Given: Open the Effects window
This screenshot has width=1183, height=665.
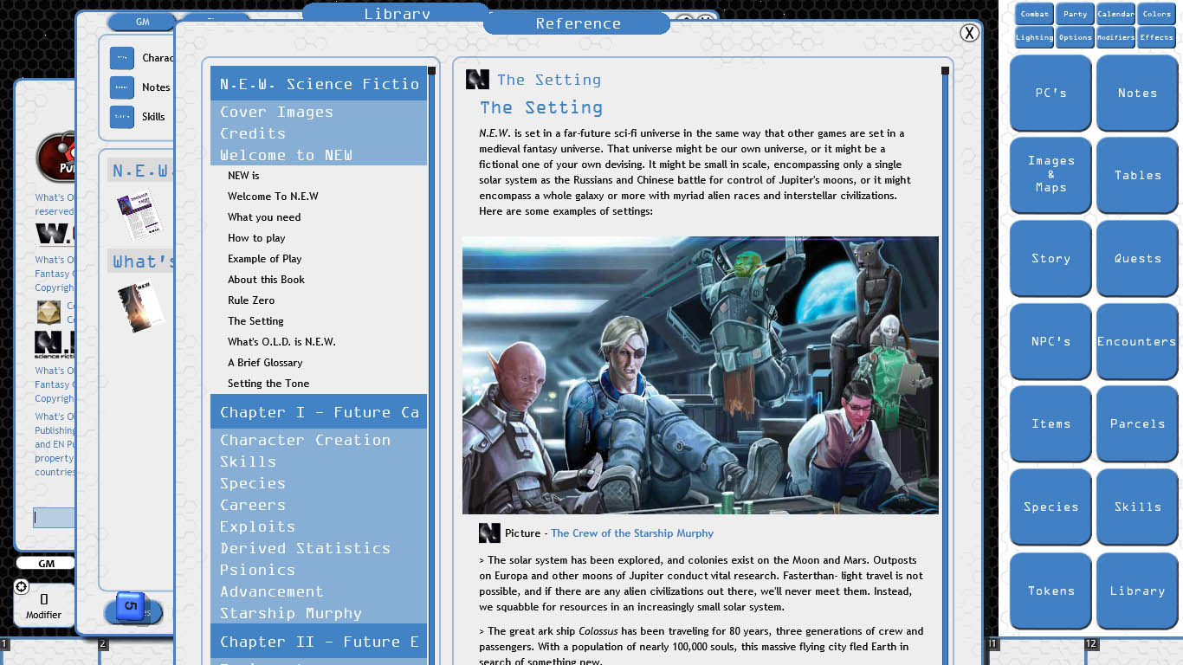Looking at the screenshot, I should coord(1156,37).
